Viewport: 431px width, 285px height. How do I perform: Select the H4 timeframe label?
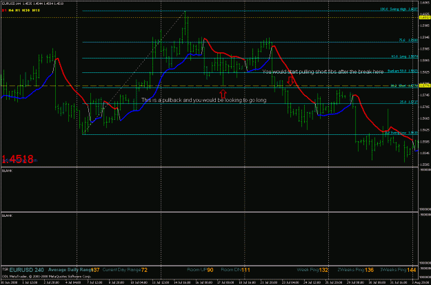point(11,10)
